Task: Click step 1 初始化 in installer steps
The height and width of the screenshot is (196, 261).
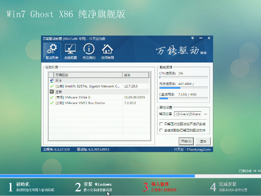Action: (31, 187)
